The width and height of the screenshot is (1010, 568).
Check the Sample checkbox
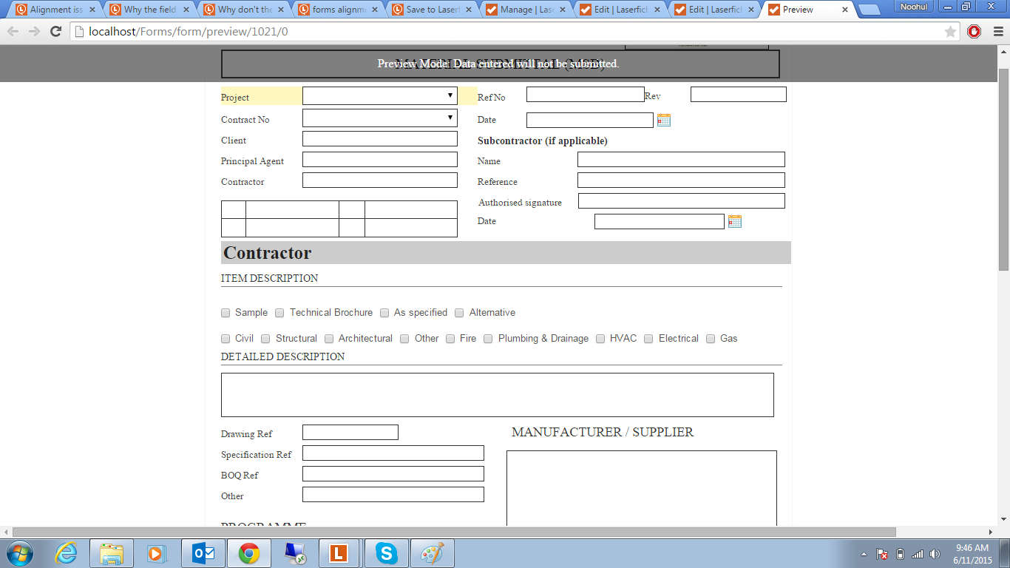click(x=226, y=313)
